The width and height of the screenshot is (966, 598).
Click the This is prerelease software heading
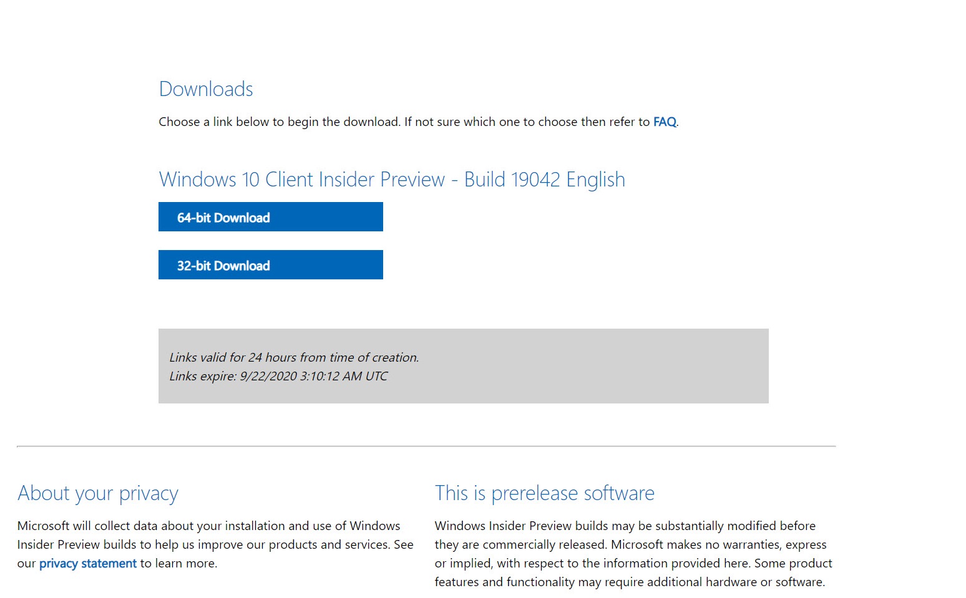tap(545, 493)
